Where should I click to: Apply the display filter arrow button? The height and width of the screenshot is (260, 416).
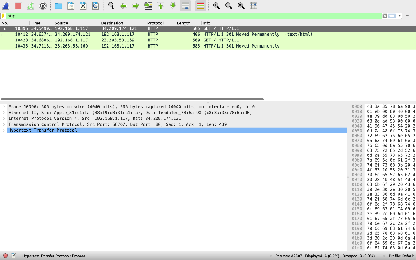[392, 16]
